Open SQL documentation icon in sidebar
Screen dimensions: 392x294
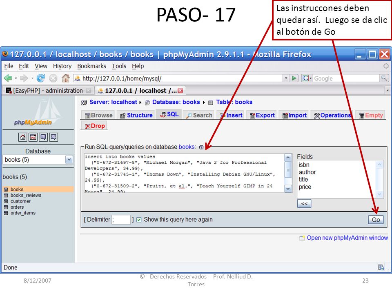[x=53, y=137]
